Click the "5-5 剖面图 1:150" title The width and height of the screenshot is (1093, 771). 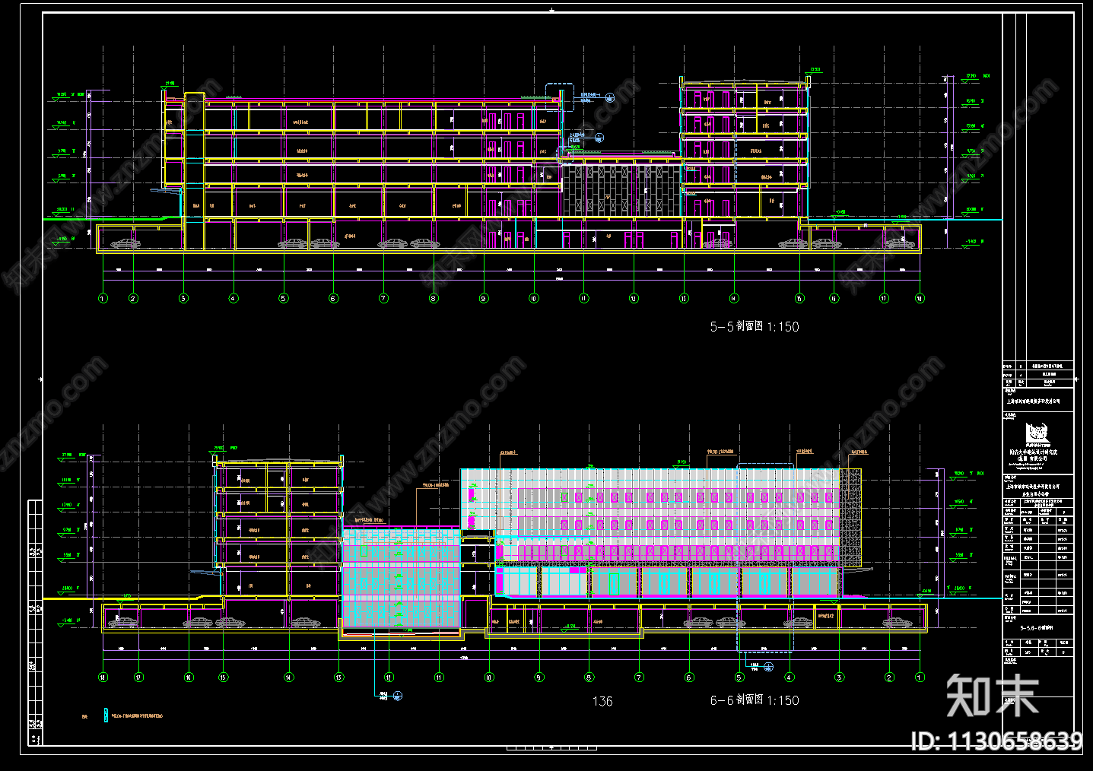(754, 326)
